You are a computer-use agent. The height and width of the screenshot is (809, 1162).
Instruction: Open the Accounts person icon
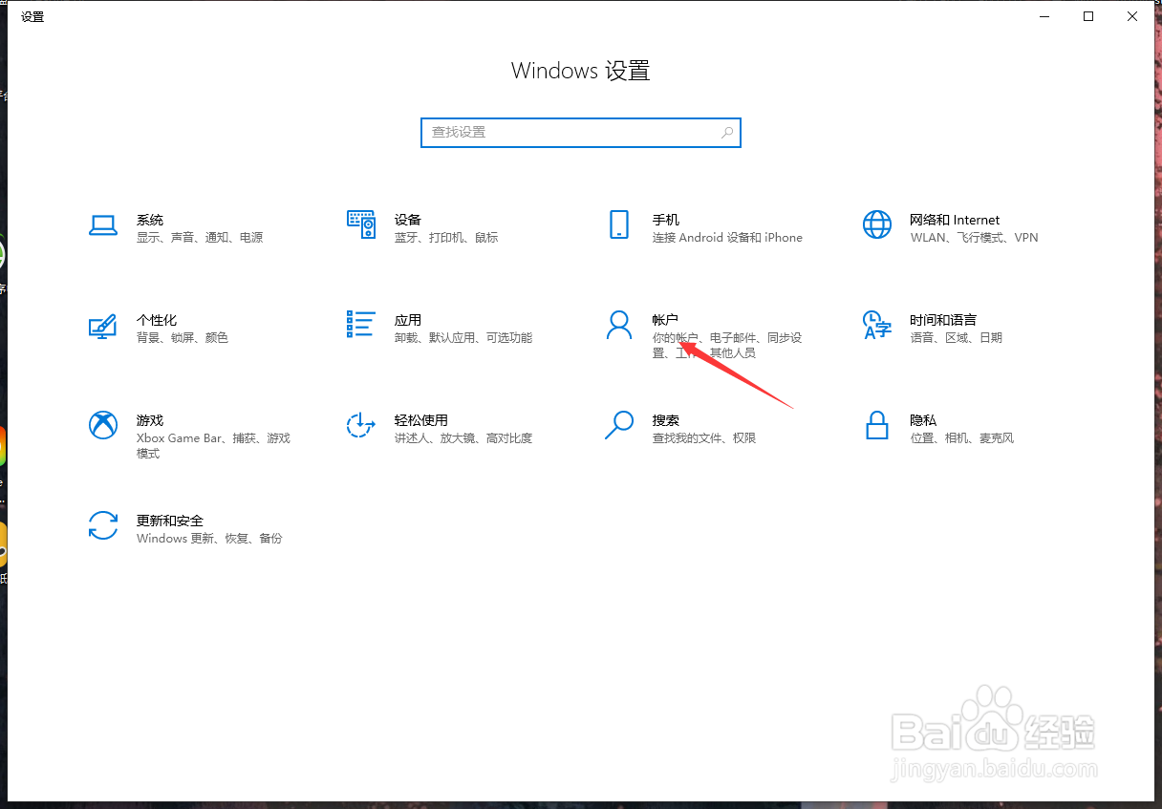[x=618, y=325]
